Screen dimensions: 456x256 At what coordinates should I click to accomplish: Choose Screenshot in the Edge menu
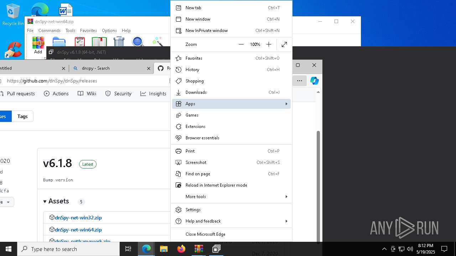click(x=231, y=162)
